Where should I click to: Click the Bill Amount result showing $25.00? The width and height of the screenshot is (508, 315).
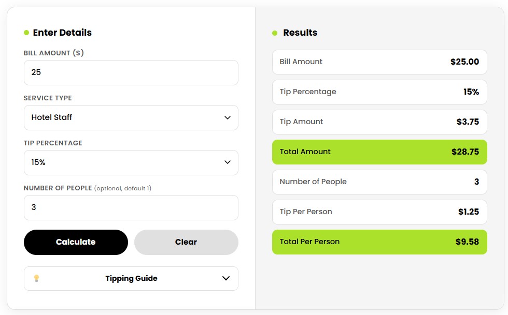coord(379,62)
